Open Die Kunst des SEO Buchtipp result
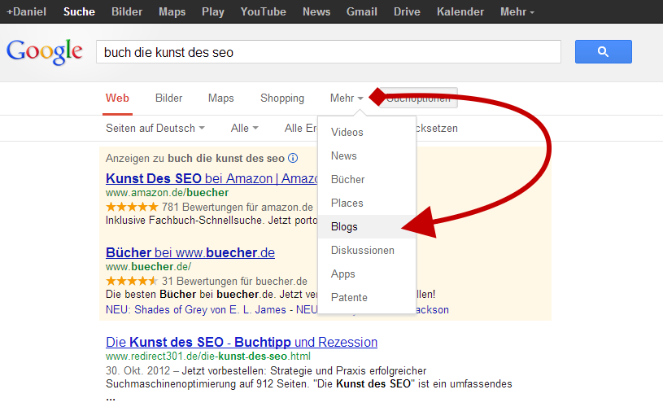The image size is (663, 407). point(242,342)
